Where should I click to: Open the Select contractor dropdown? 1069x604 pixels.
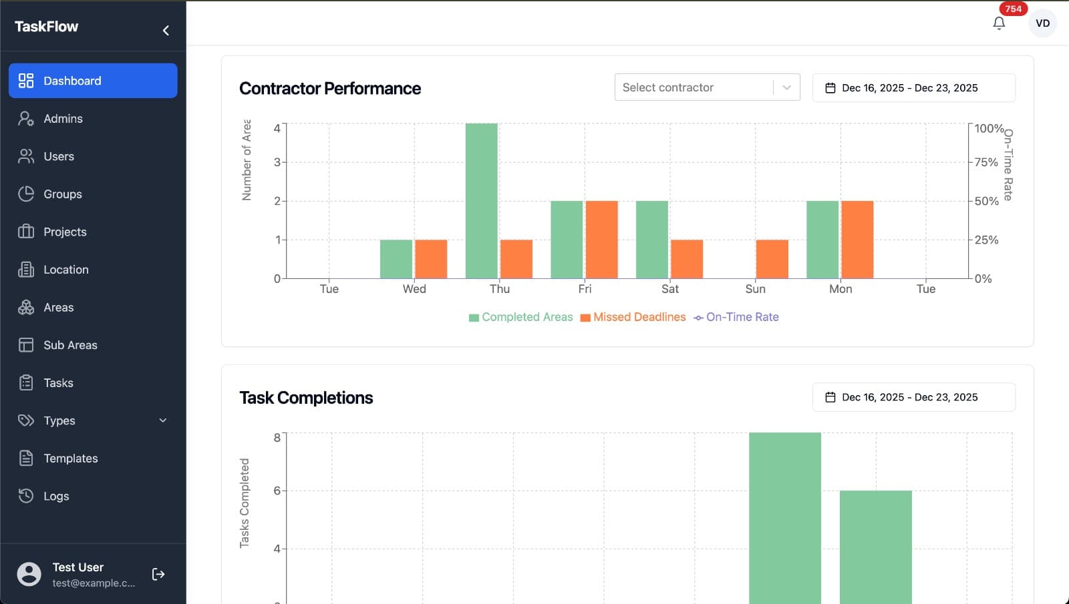point(707,87)
